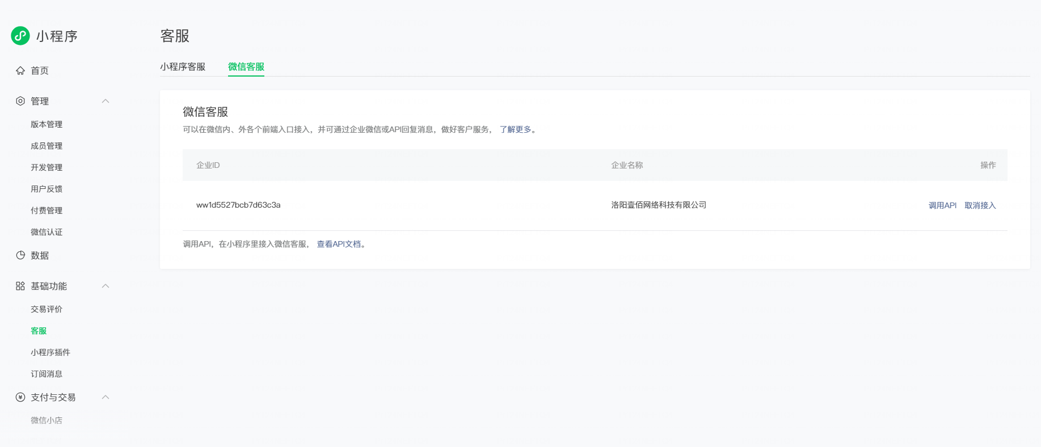
Task: Click the 微信客服 section heading
Action: click(x=205, y=112)
